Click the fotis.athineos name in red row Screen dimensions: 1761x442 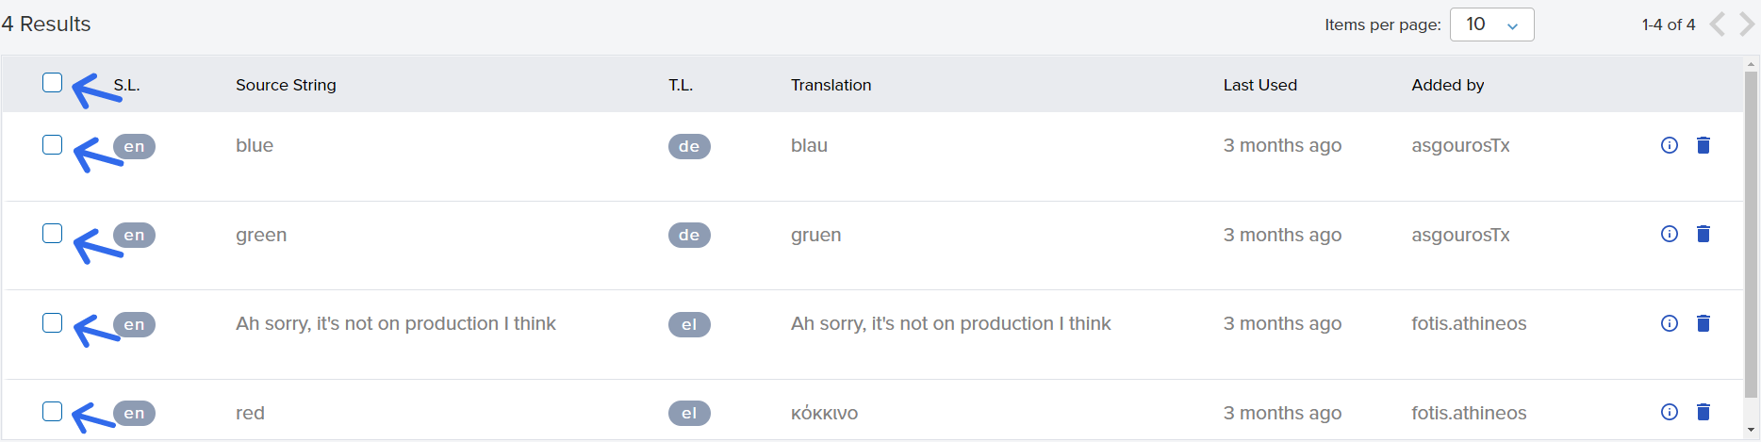(x=1469, y=413)
